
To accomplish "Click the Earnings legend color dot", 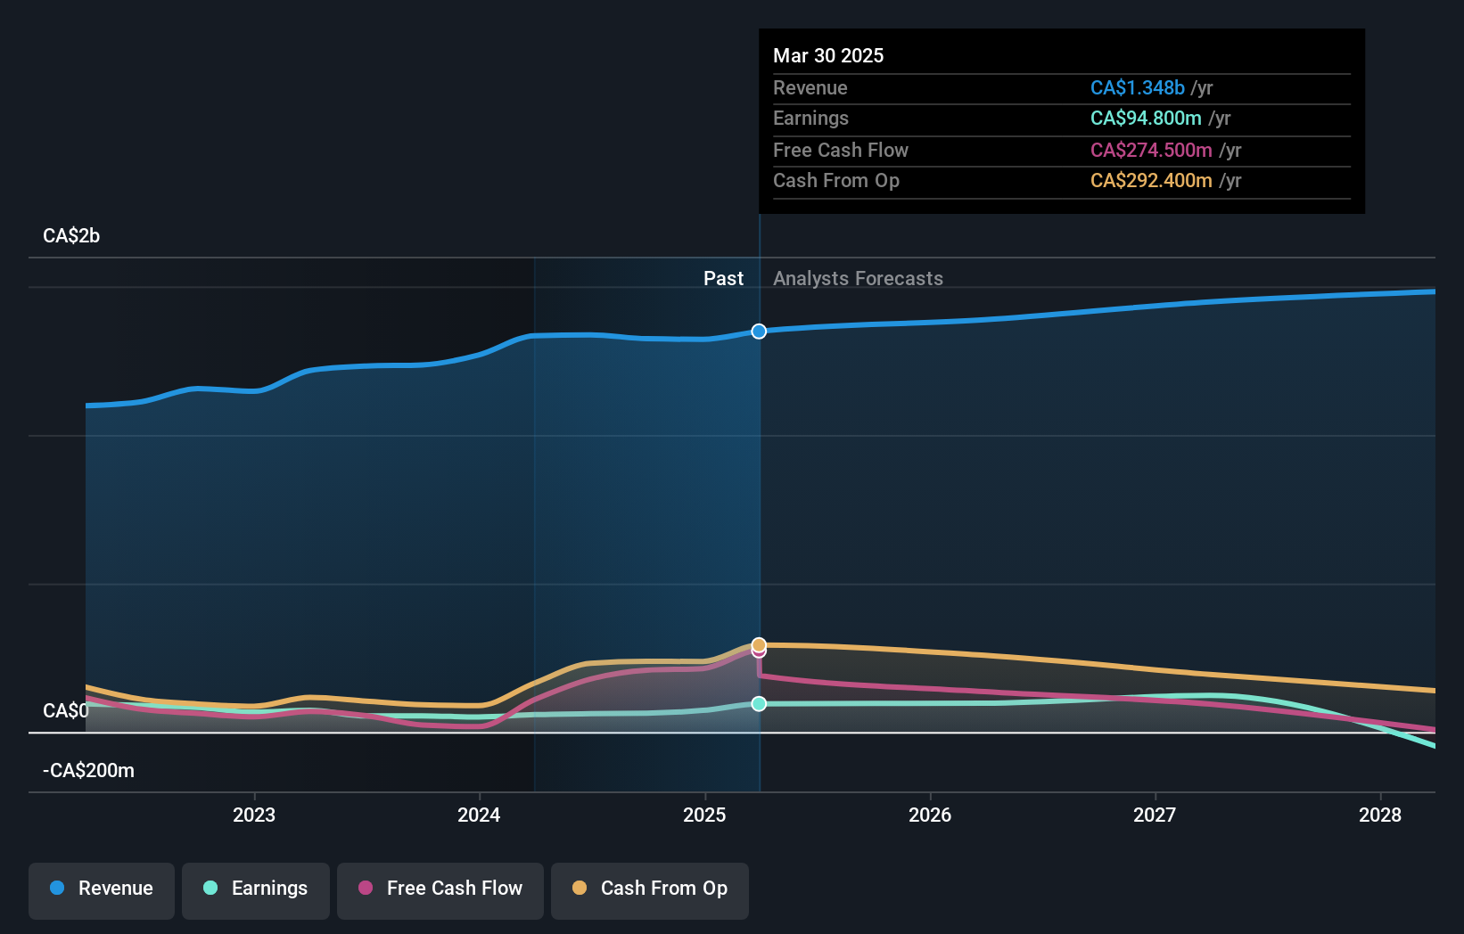I will tap(210, 889).
